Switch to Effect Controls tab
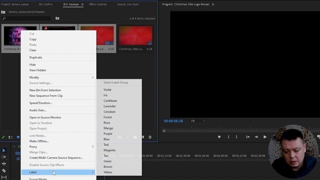Screen dimensions: 320x180 [98, 4]
